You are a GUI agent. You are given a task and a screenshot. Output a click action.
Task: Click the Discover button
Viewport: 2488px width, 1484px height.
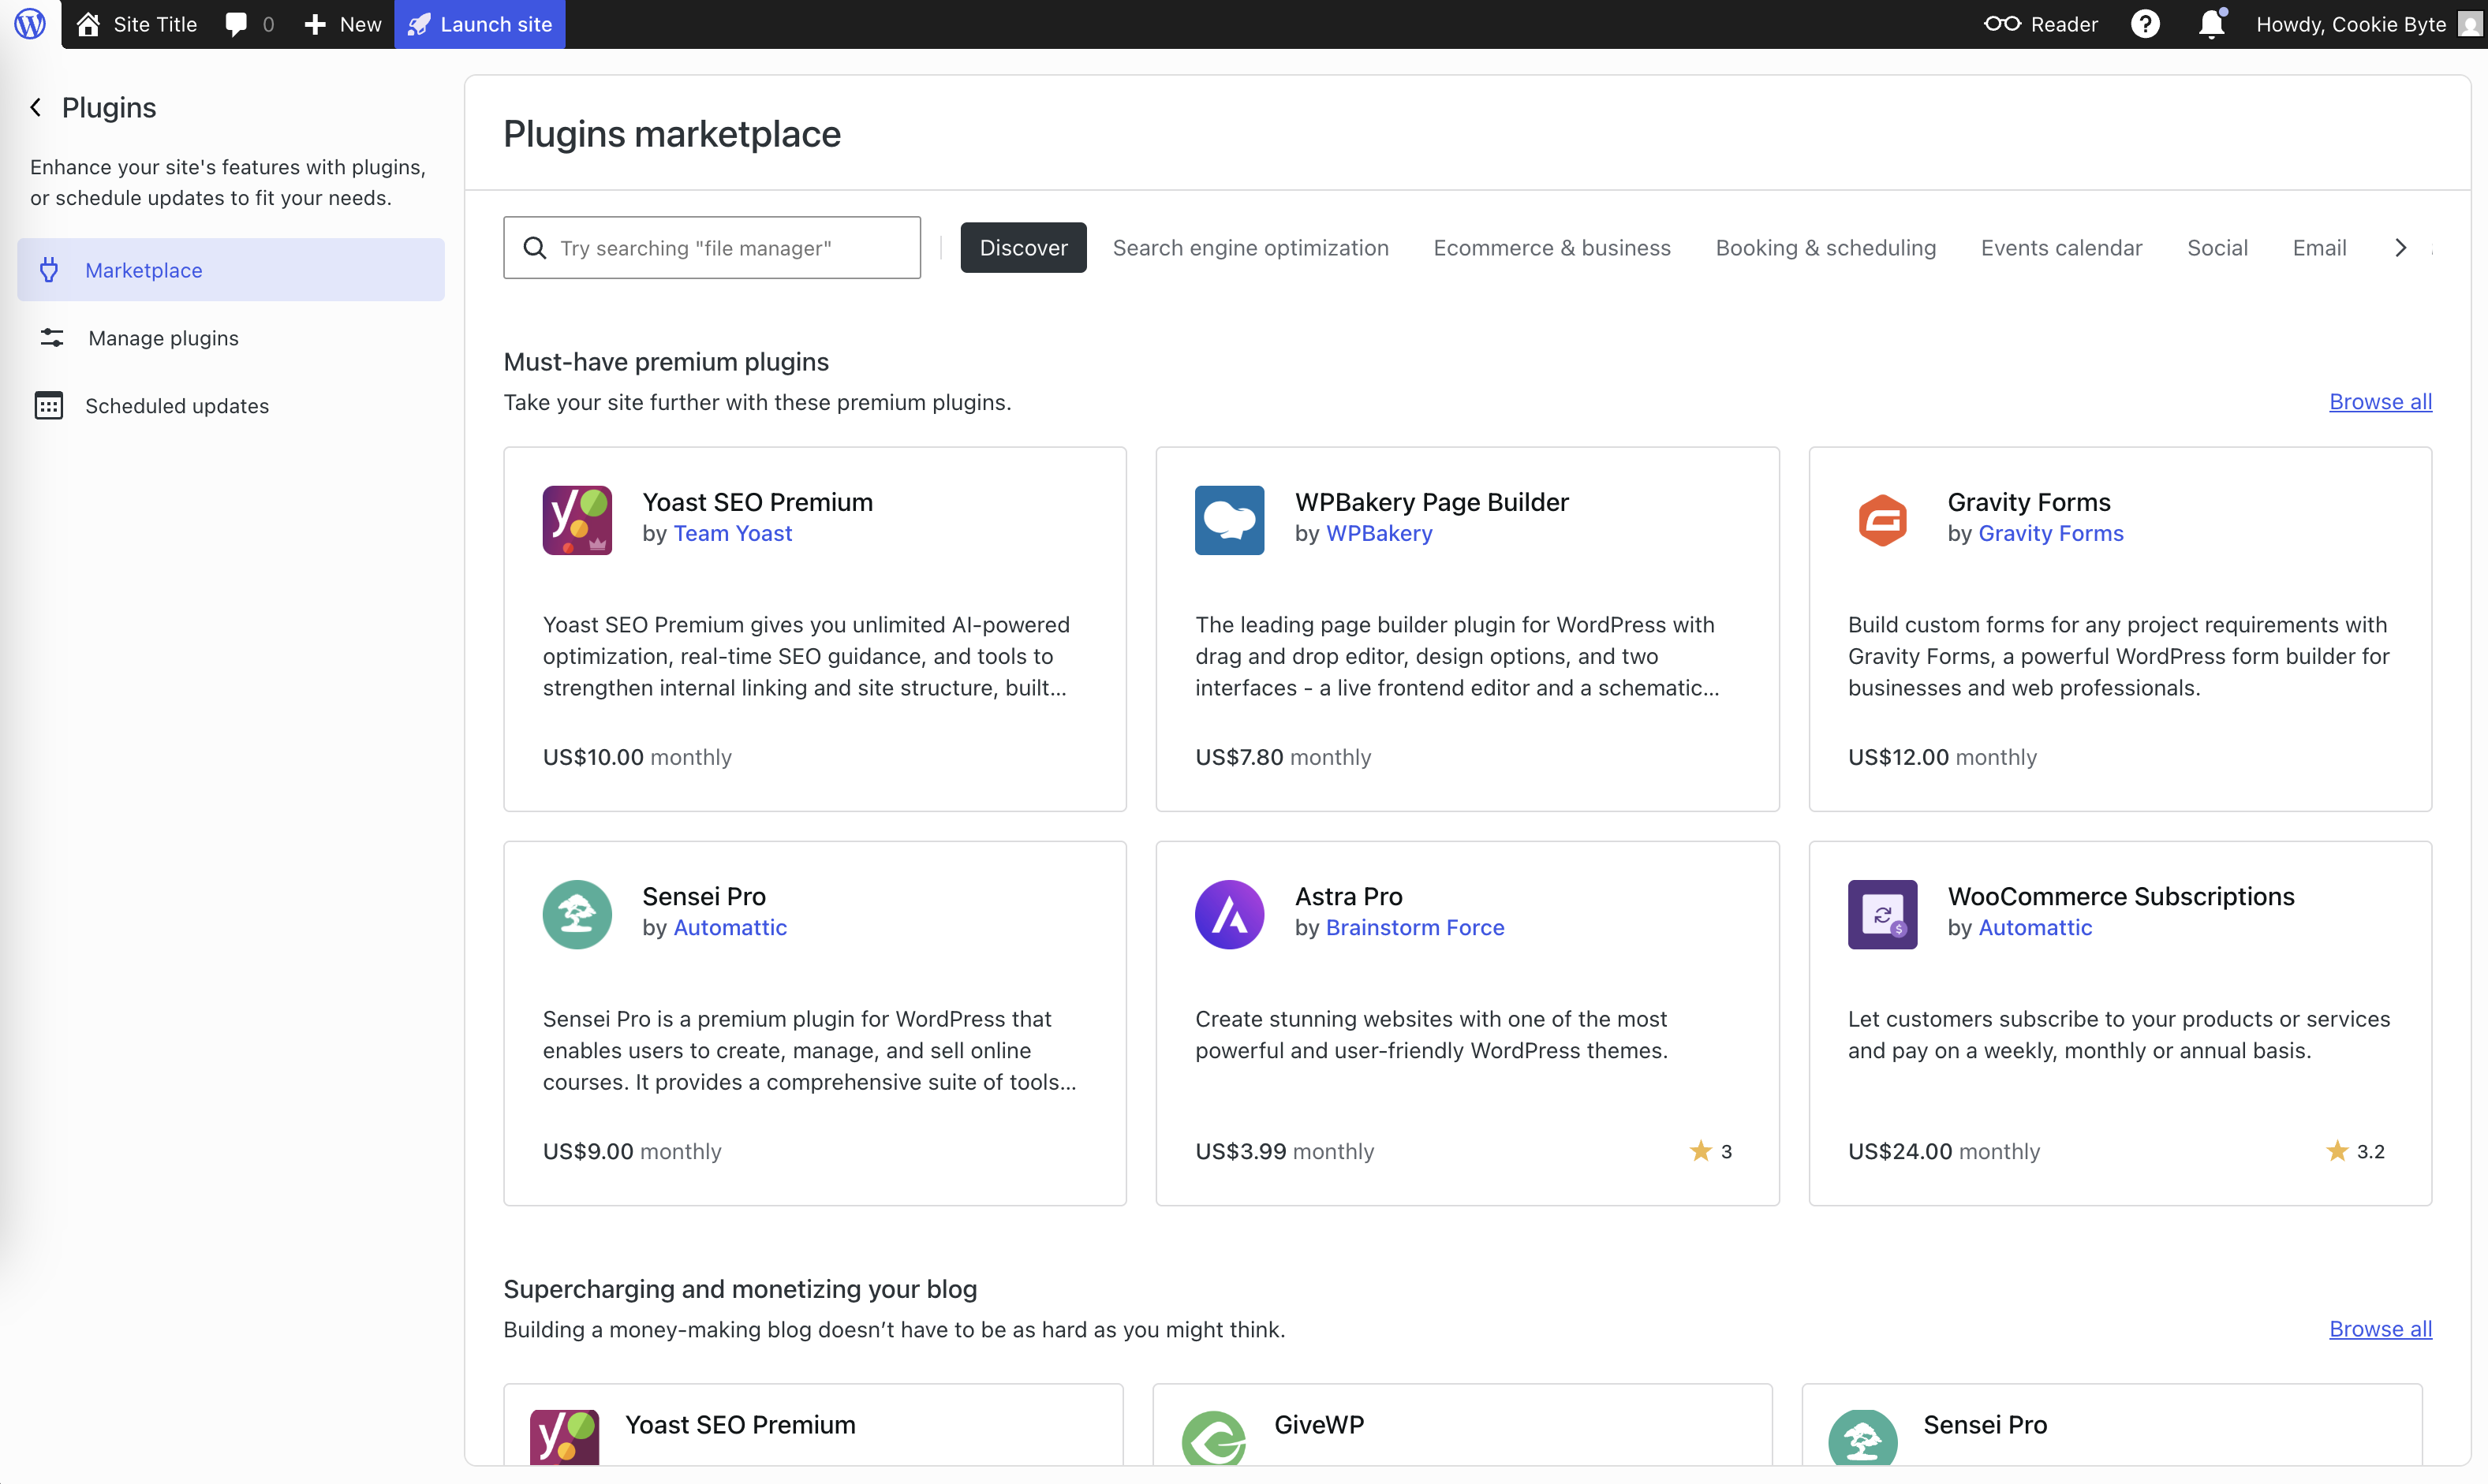coord(1022,247)
